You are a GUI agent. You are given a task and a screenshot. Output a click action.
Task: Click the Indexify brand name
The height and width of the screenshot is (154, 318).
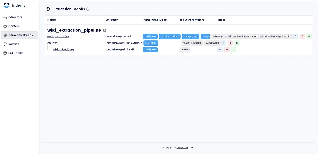(x=19, y=6)
